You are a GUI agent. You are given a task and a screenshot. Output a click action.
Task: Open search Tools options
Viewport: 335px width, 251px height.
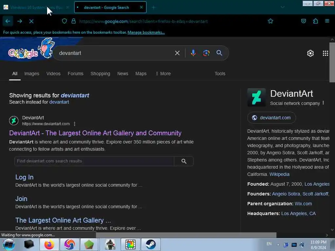tap(220, 74)
